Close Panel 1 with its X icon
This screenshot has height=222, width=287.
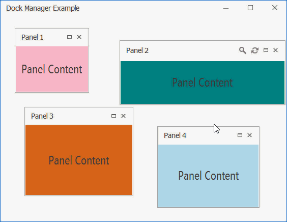click(79, 37)
